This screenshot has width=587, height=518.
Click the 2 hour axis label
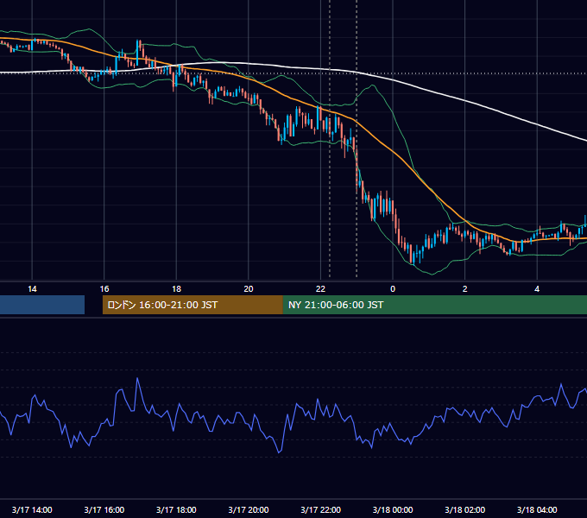pyautogui.click(x=465, y=289)
